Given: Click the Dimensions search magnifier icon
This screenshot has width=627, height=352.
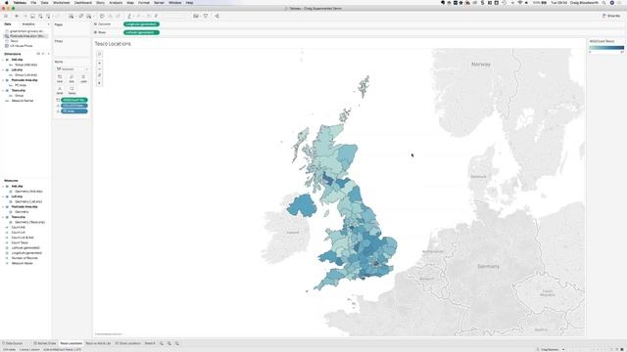Looking at the screenshot, I should tap(43, 54).
